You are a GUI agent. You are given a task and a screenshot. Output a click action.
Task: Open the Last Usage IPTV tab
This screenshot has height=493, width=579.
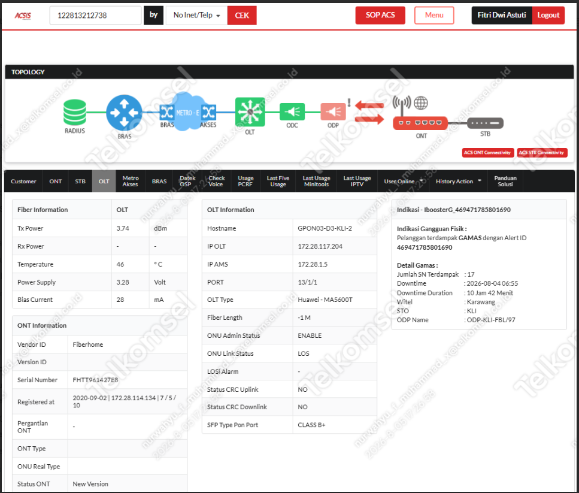(357, 182)
